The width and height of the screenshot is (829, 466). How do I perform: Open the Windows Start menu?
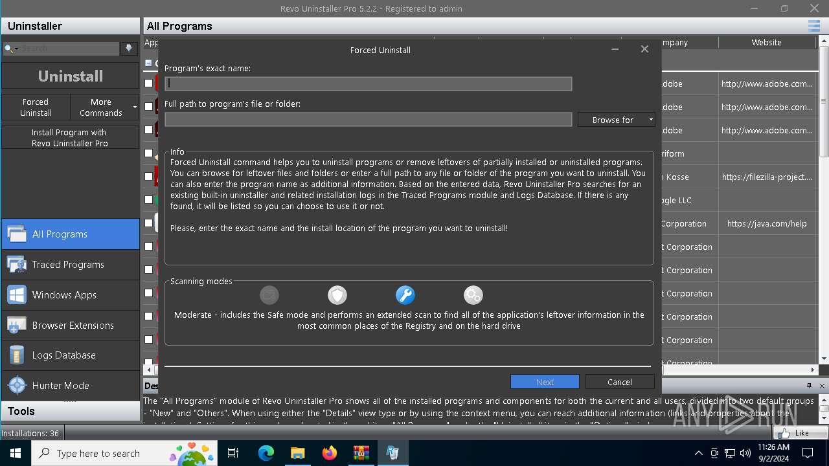16,453
